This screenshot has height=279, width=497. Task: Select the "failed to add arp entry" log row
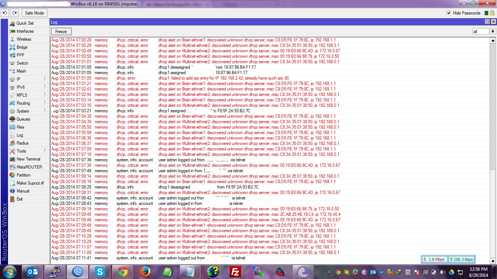pyautogui.click(x=270, y=78)
